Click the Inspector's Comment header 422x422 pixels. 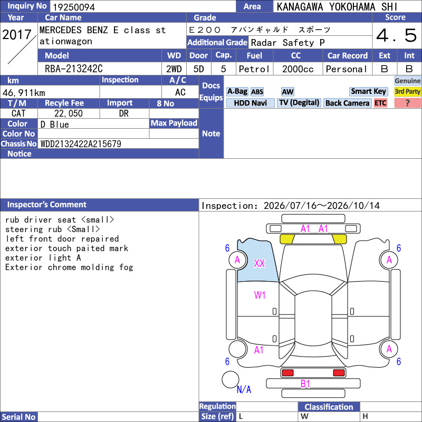(99, 205)
